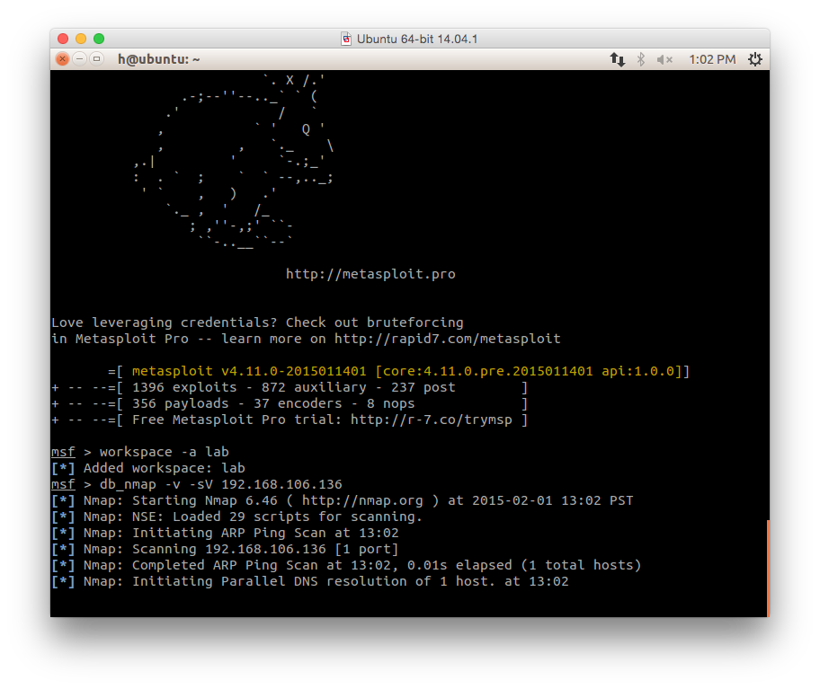
Task: Close the Ubuntu terminal window with orange button
Action: click(62, 59)
